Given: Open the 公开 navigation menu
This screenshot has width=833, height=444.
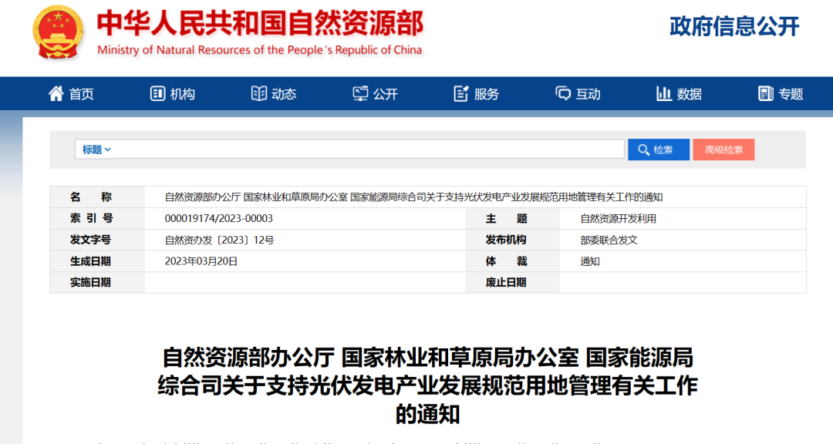Looking at the screenshot, I should point(386,94).
